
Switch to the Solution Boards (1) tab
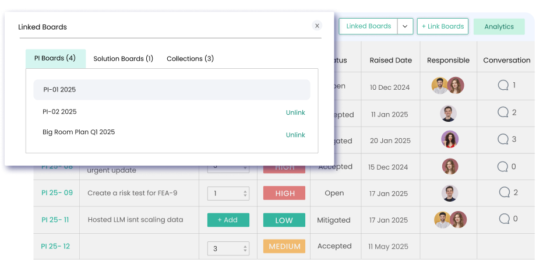click(x=123, y=59)
